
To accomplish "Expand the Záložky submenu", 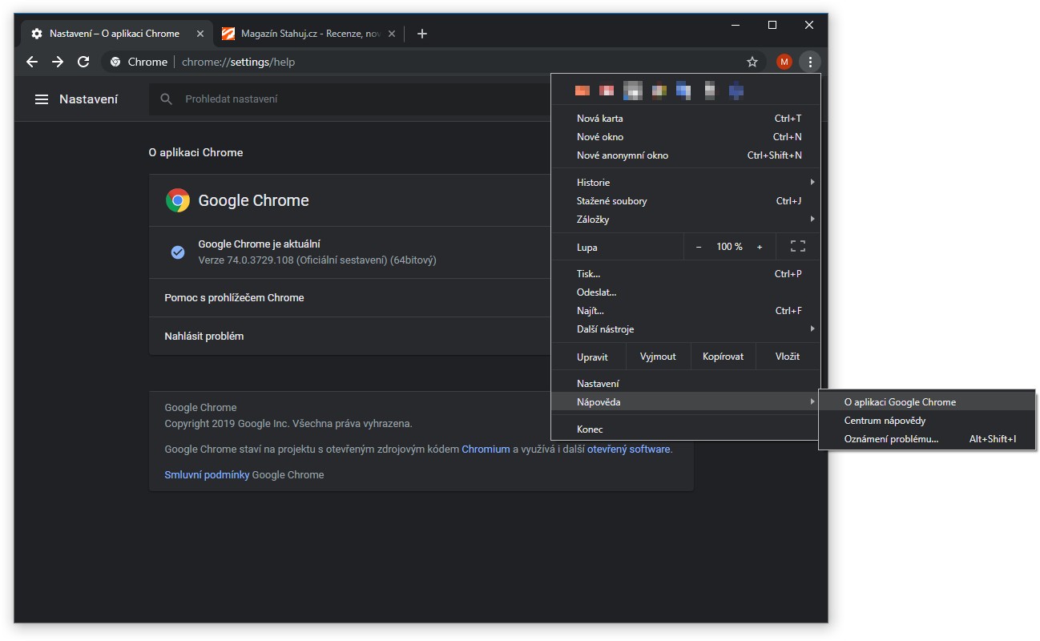I will [x=686, y=220].
